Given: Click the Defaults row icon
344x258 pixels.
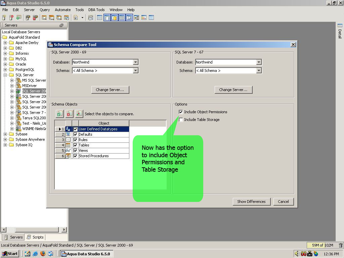Looking at the screenshot, I should tap(69, 134).
